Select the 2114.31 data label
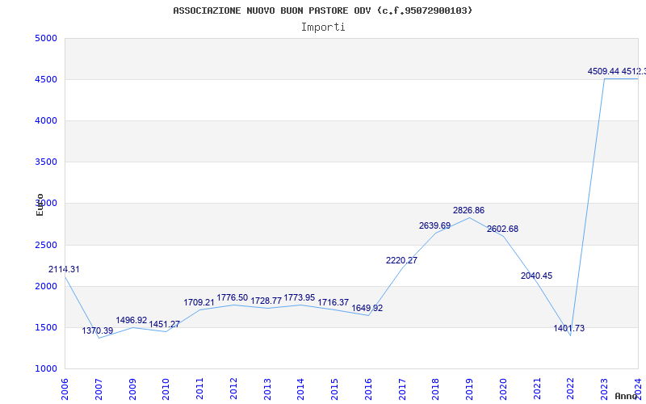 [x=64, y=269]
